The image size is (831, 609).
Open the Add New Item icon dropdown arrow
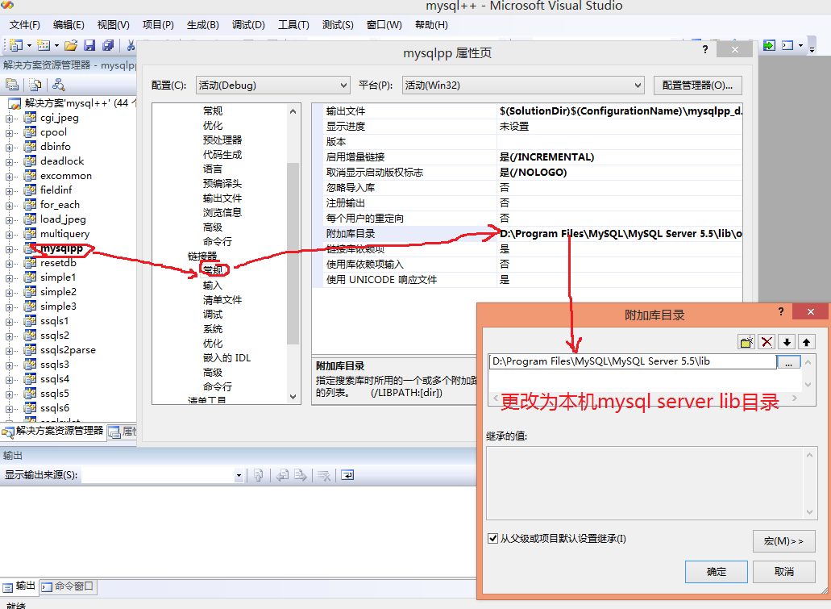(x=56, y=46)
